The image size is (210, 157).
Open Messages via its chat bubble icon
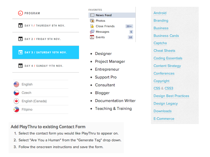[x=92, y=32]
